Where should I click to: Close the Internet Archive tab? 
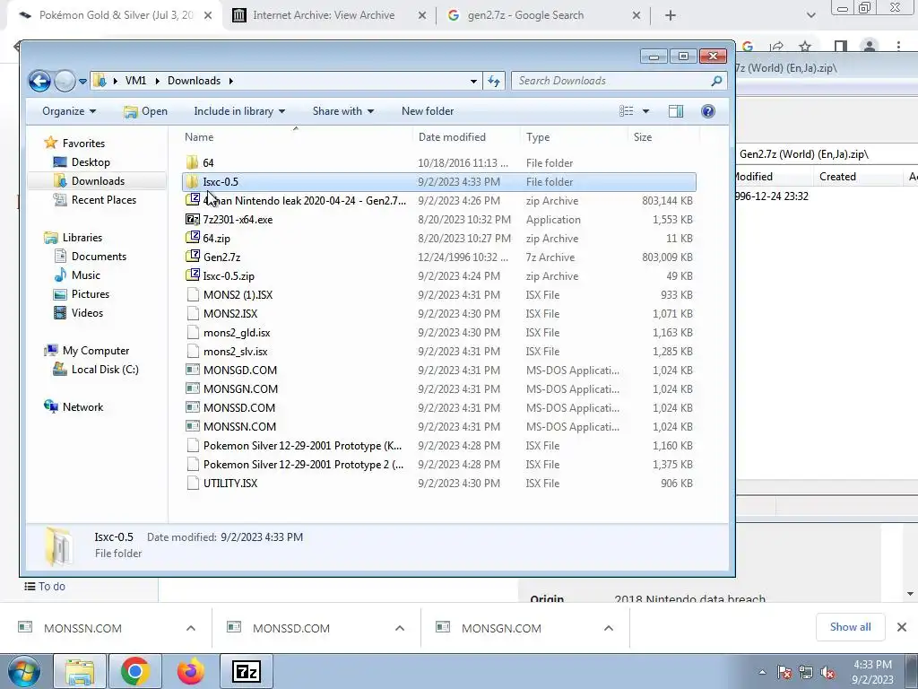(x=422, y=16)
